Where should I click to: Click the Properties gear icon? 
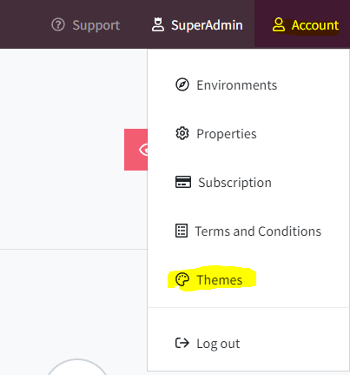[x=182, y=133]
